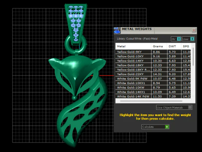Select the gem-set pendant bail

[x=76, y=24]
